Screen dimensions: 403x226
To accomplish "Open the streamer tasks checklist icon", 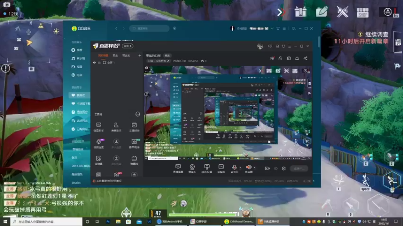I will 134,127.
